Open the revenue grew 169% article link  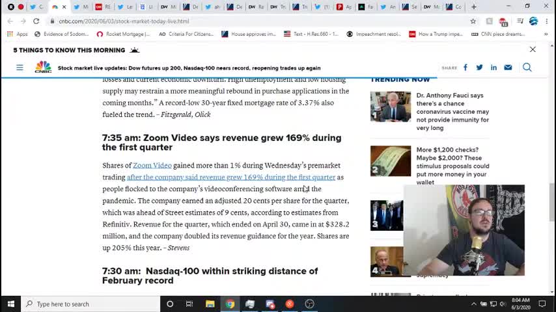[x=231, y=177]
